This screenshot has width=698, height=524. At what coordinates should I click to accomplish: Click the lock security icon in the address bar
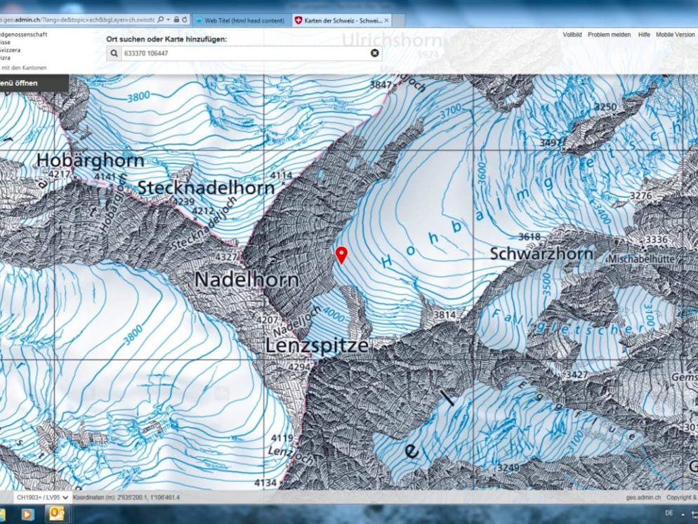click(176, 20)
